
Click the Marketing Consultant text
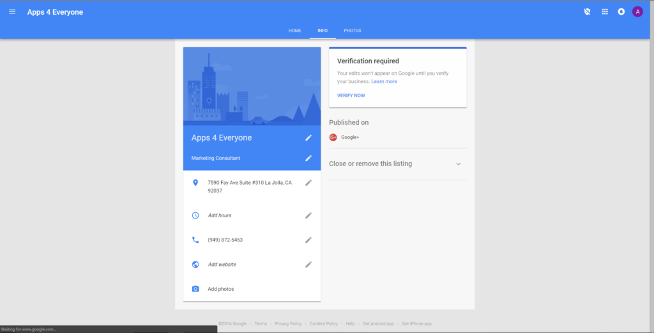click(x=216, y=158)
